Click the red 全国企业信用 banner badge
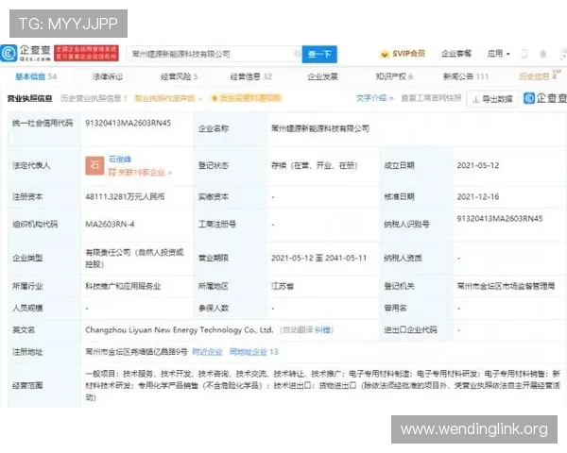 point(86,53)
